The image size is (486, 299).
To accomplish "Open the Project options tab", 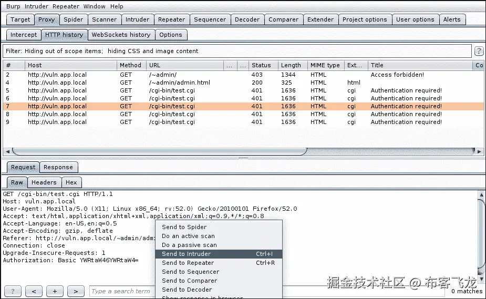I will 365,19.
